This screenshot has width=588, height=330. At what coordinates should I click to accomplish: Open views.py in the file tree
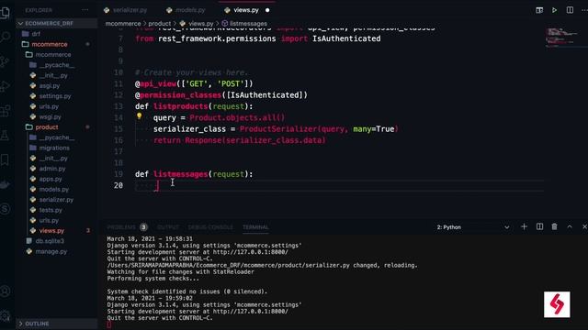(51, 231)
